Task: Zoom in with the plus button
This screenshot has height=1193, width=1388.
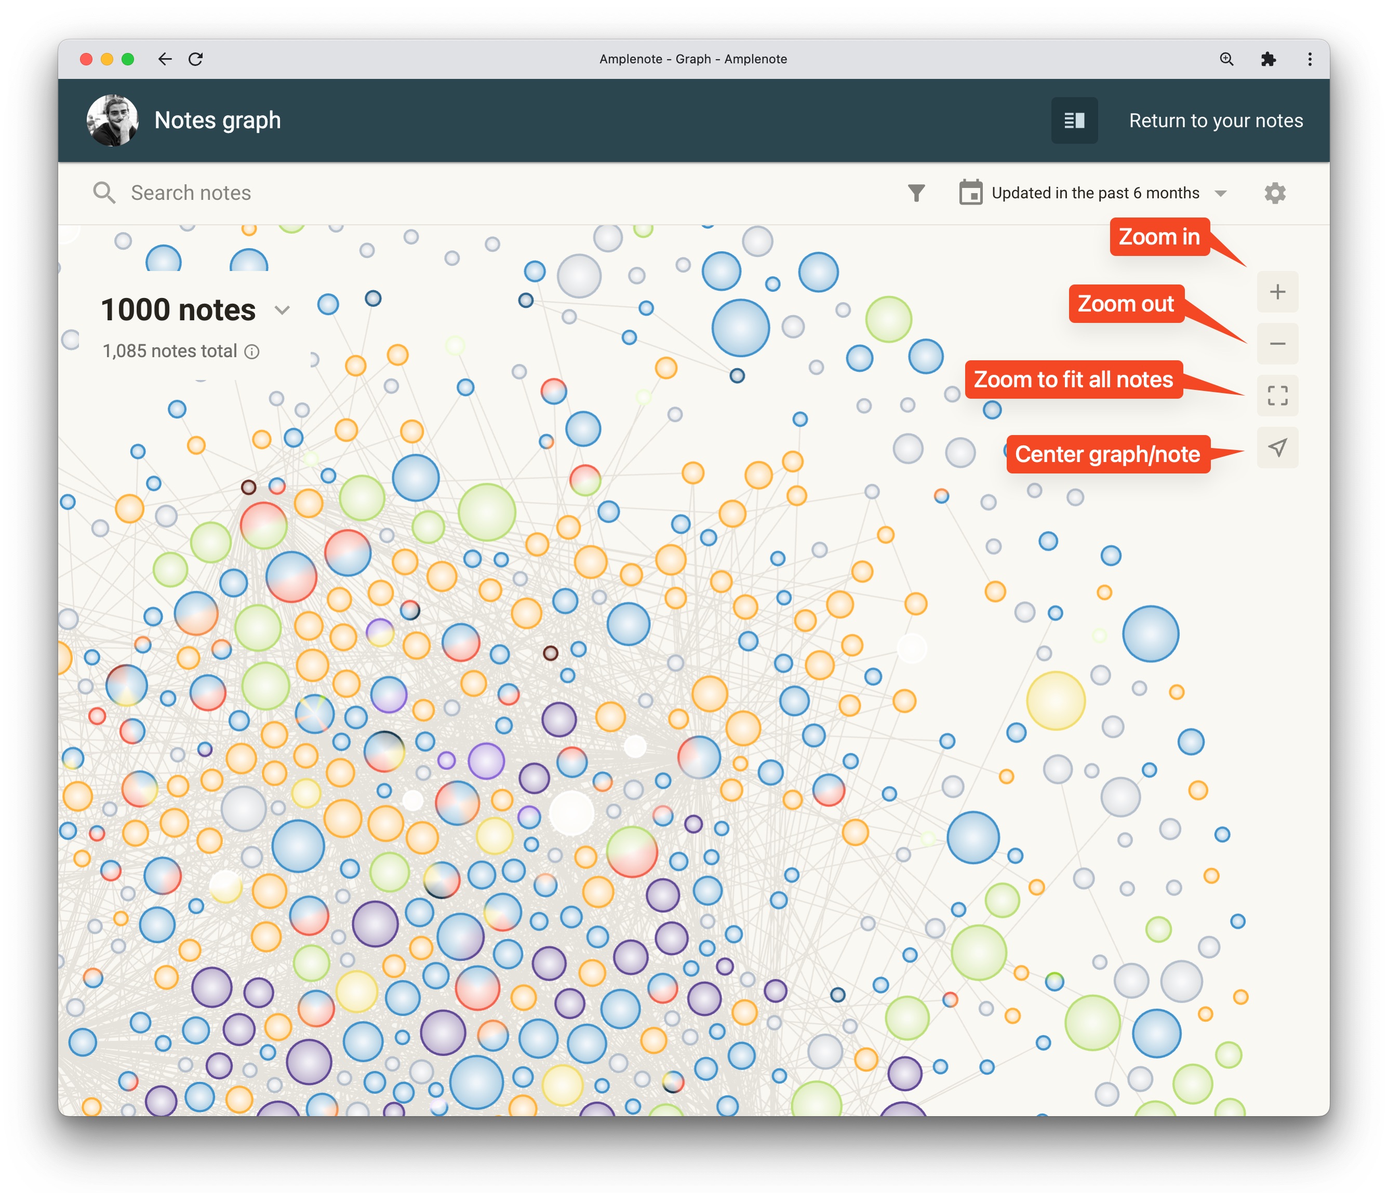Action: [x=1277, y=292]
